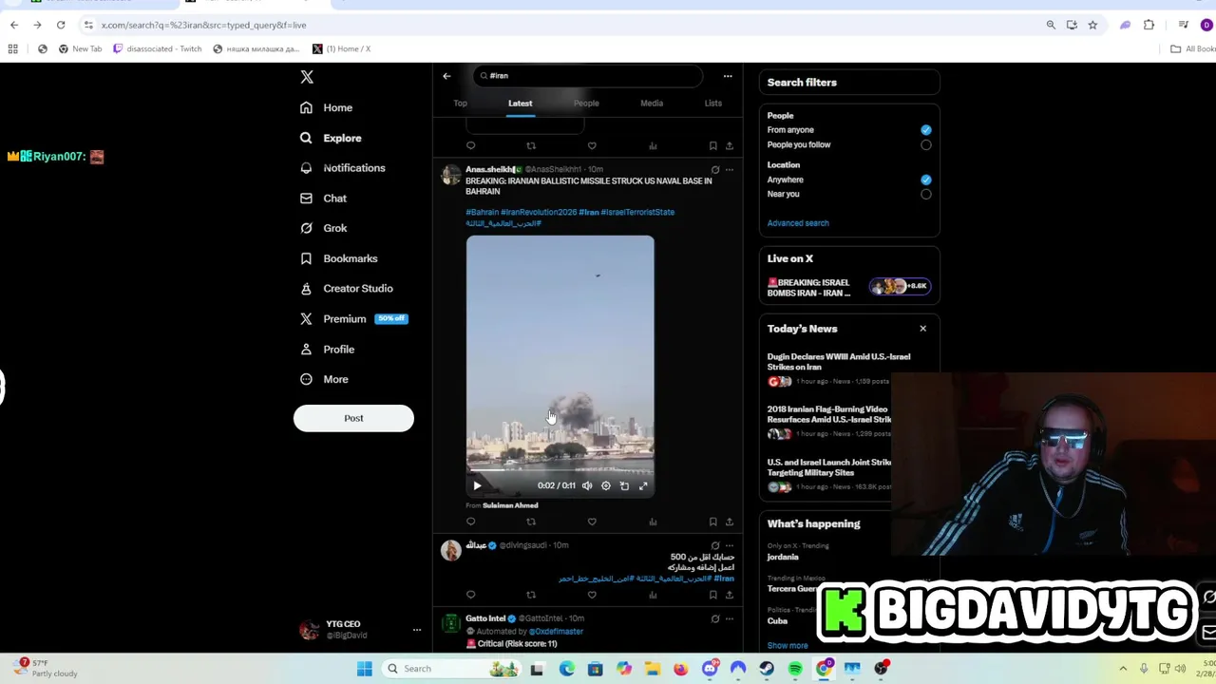Share the Anas.sheikh post
This screenshot has height=684, width=1216.
[729, 522]
